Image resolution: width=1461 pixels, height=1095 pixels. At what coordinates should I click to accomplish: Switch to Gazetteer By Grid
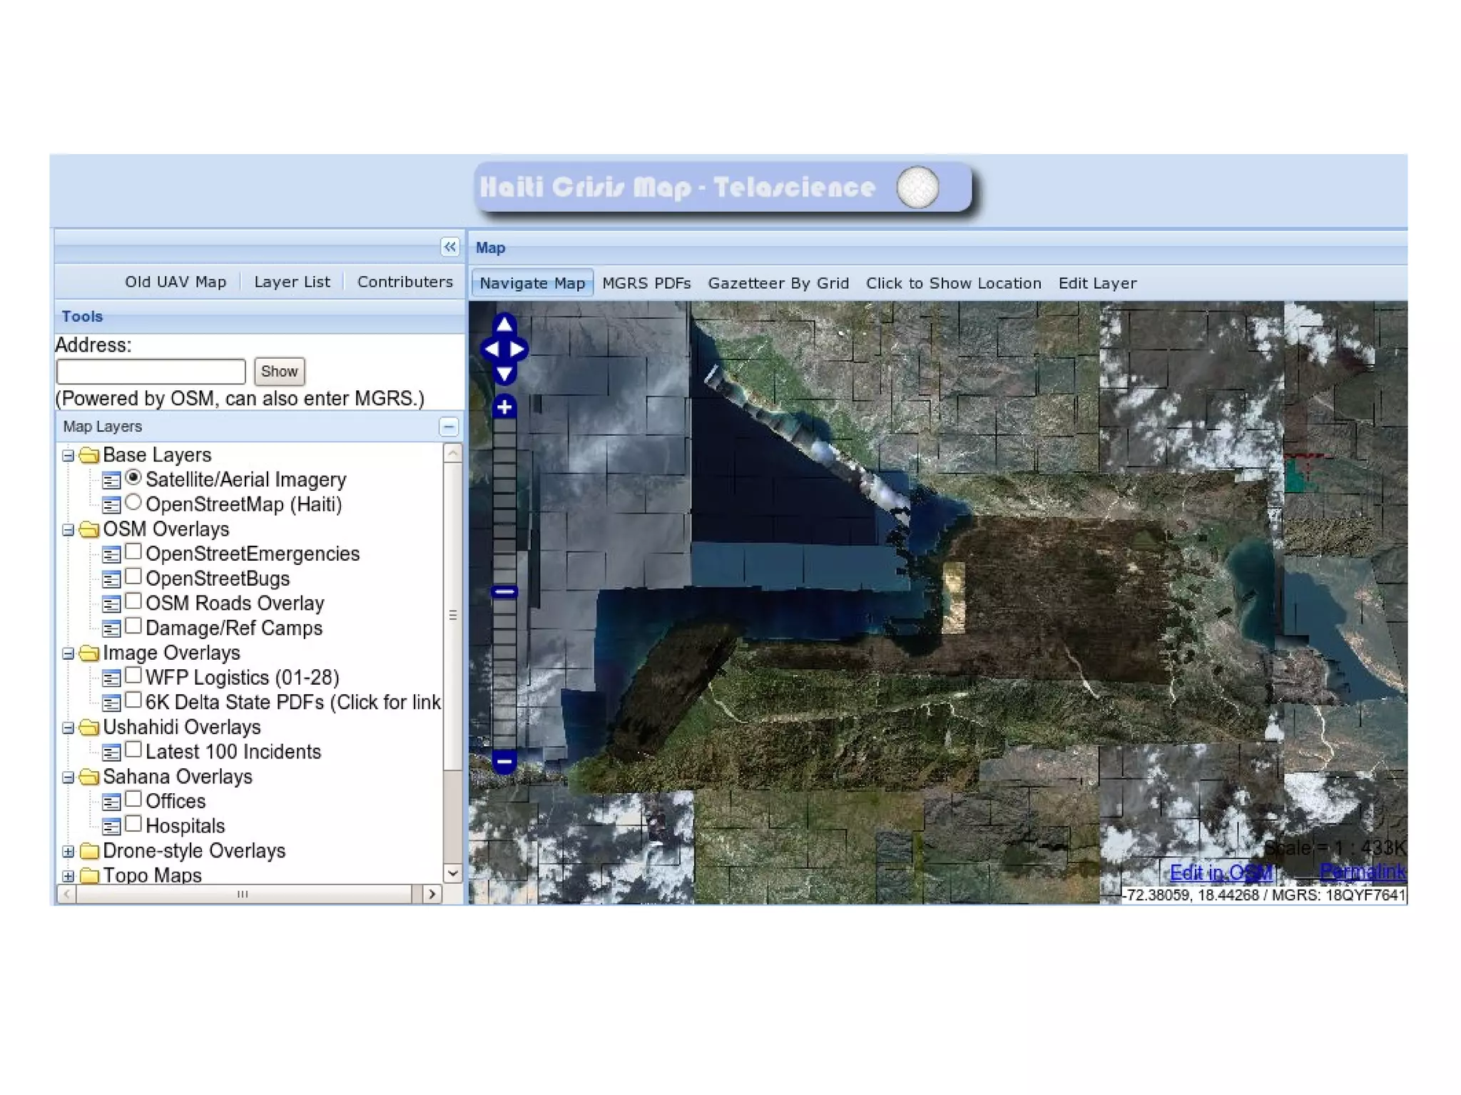(x=778, y=283)
